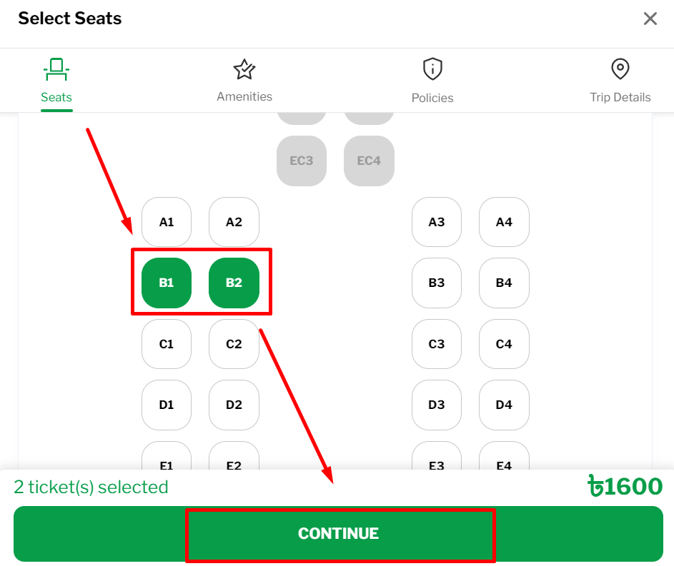This screenshot has width=674, height=566.
Task: Click unavailable seat EC4
Action: (369, 161)
